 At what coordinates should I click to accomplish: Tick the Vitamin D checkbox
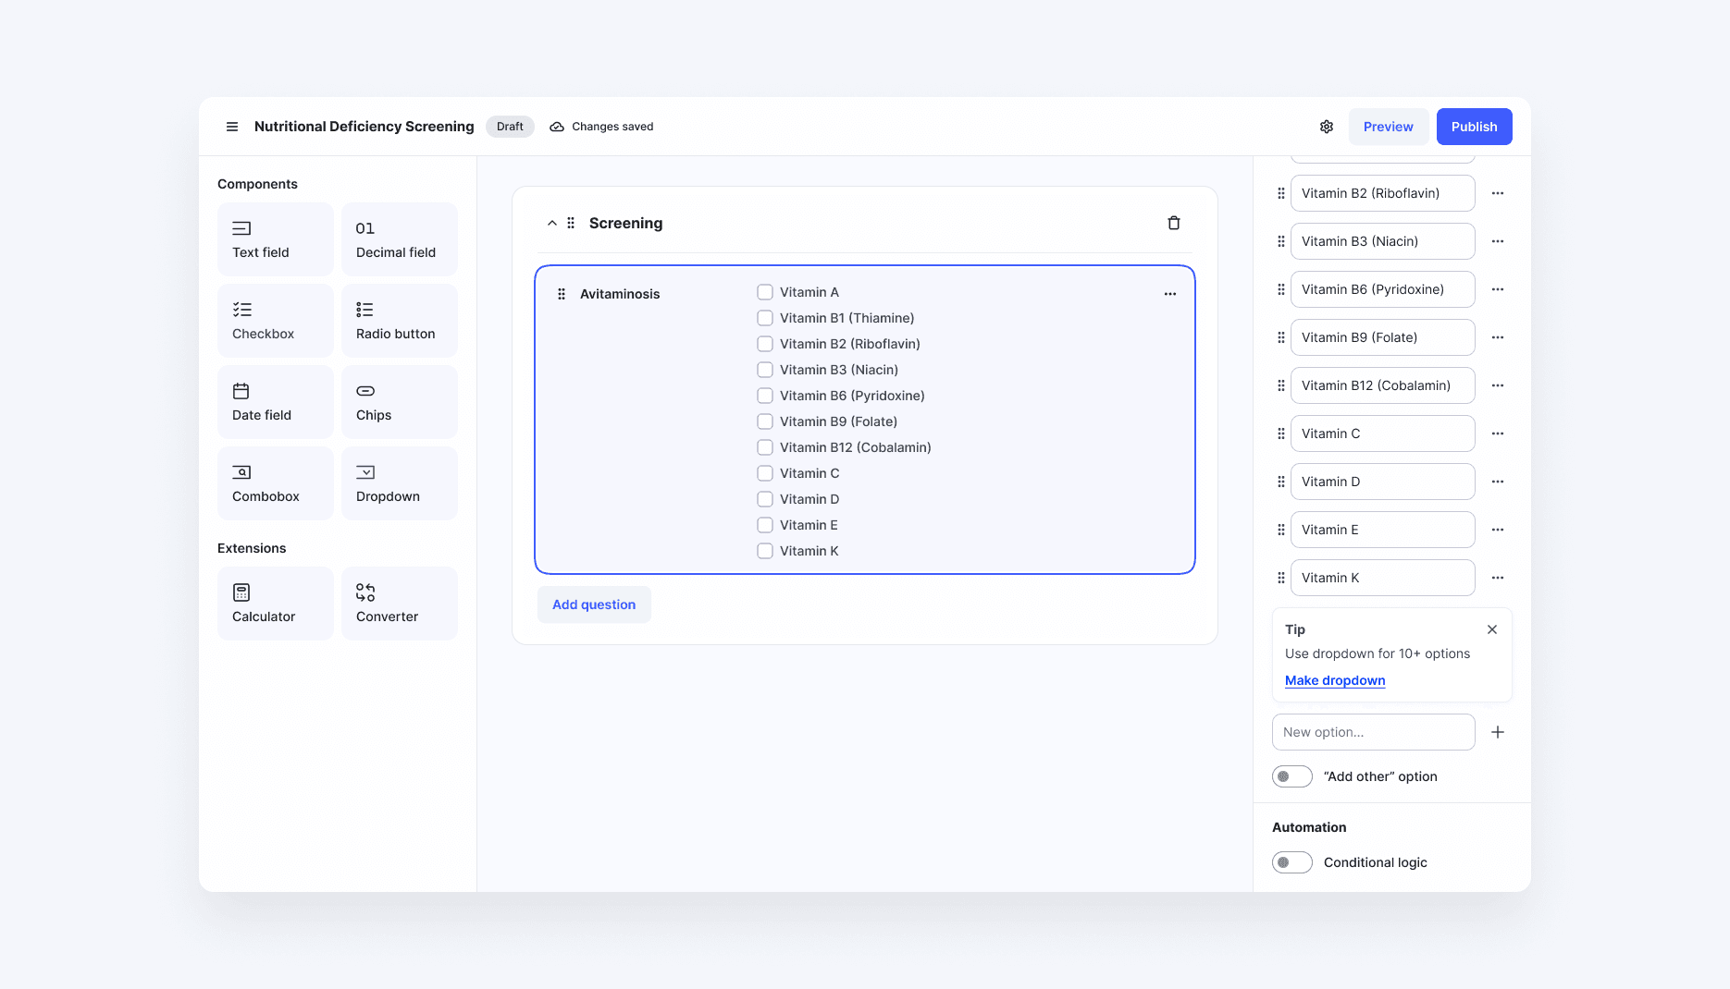point(765,499)
